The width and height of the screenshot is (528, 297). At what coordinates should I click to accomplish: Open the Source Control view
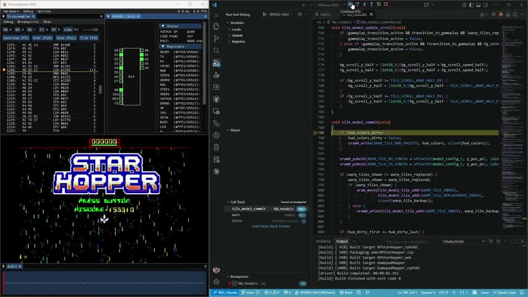(x=216, y=38)
